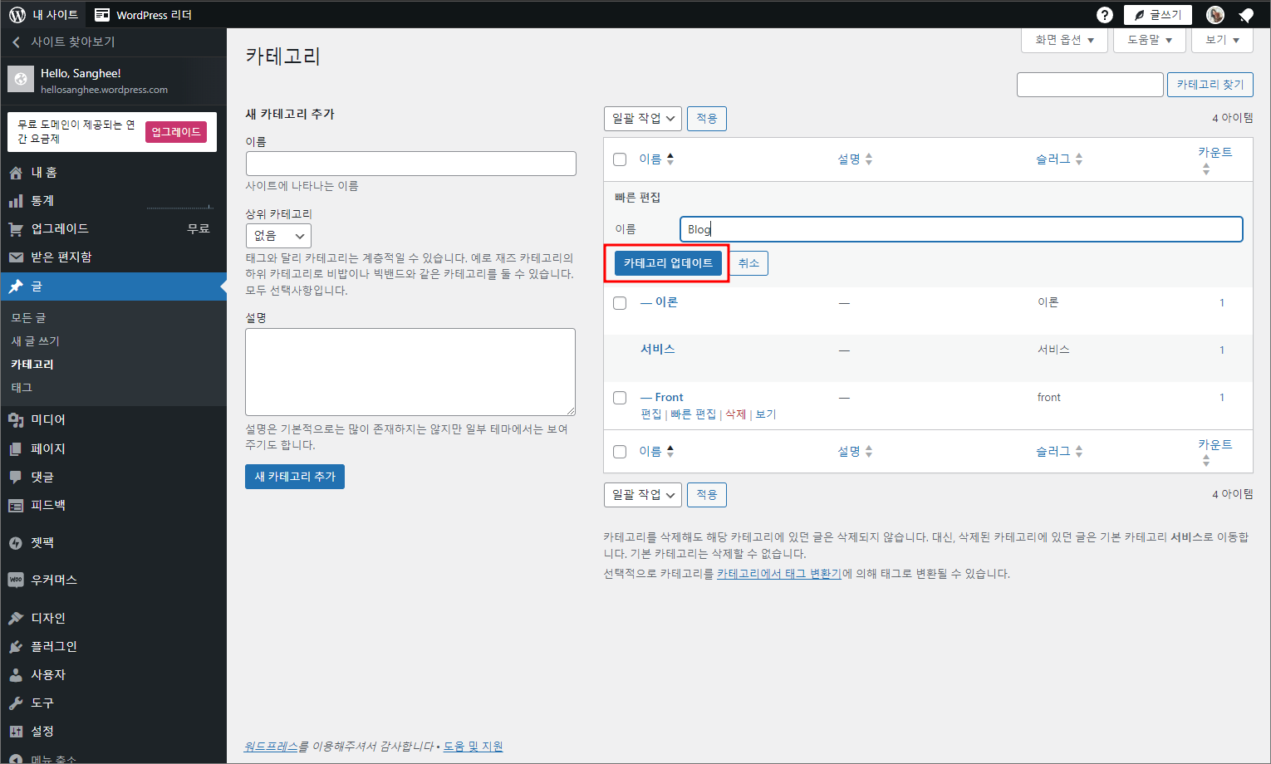This screenshot has height=764, width=1271.
Task: Open the 도움 및 지원 footer link
Action: tap(473, 747)
